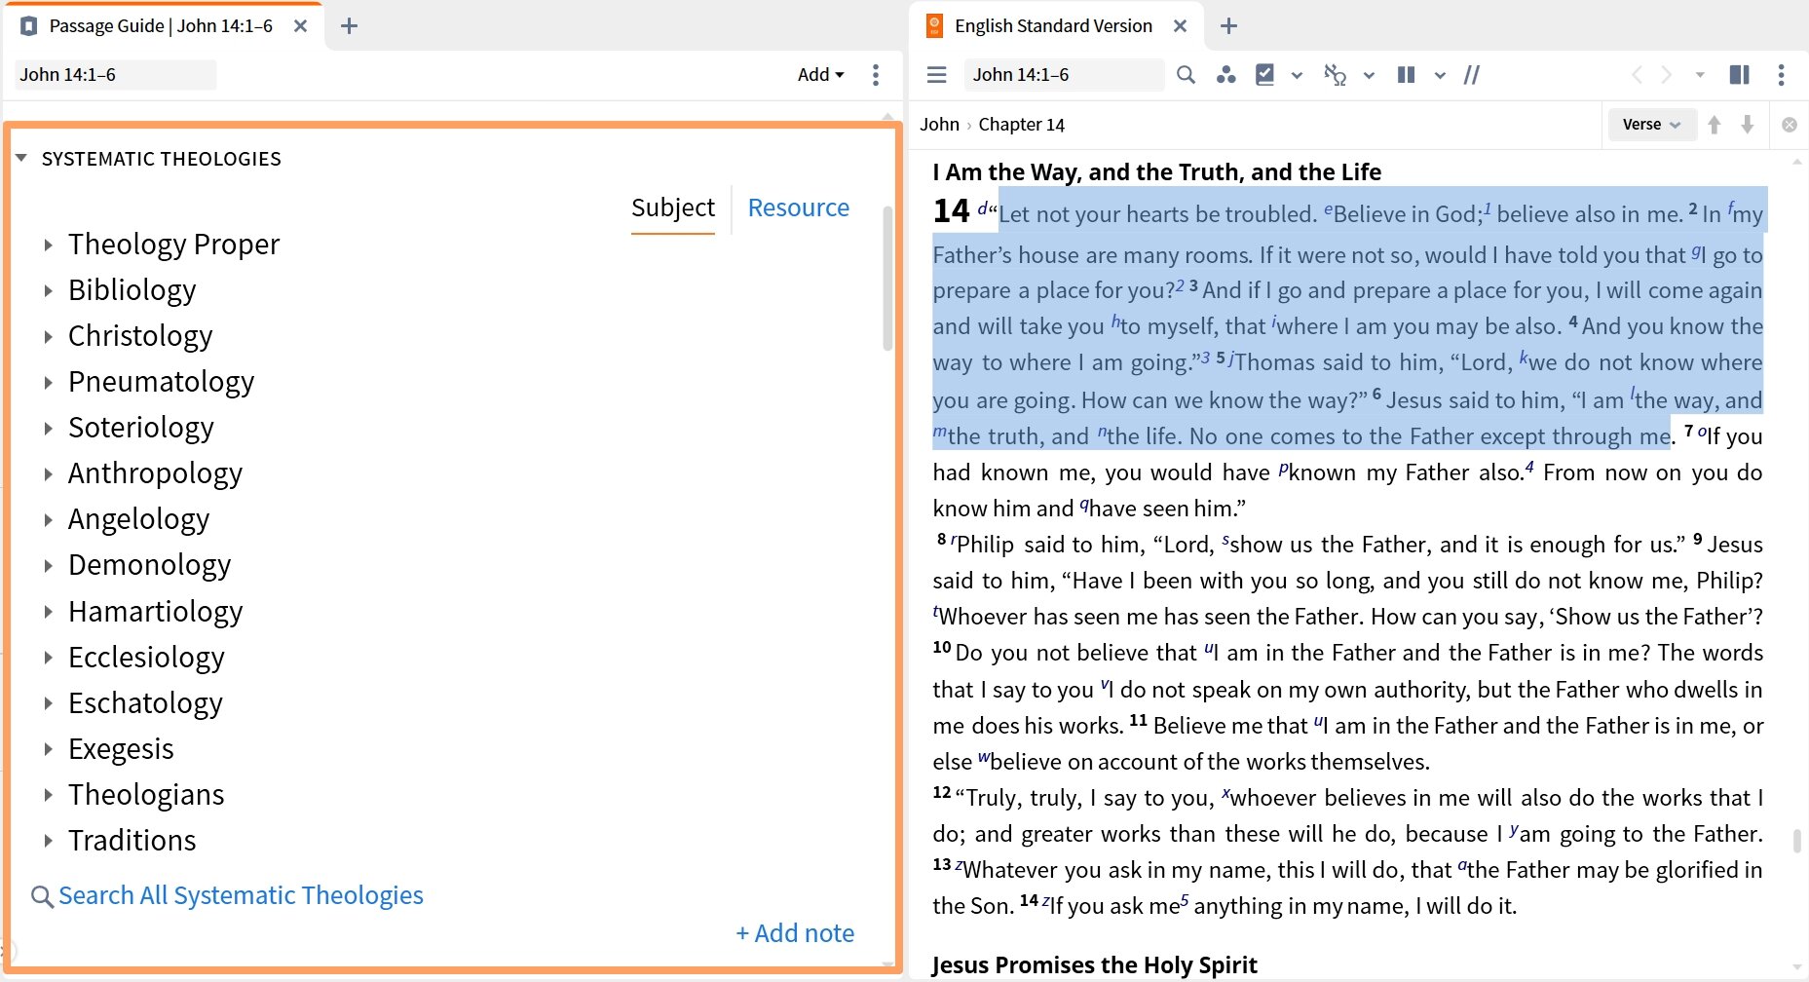Image resolution: width=1809 pixels, height=982 pixels.
Task: Click the John breadcrumb link
Action: coord(939,125)
